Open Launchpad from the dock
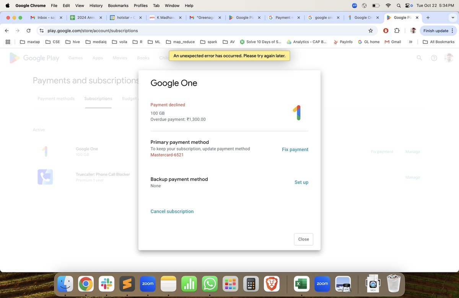The image size is (459, 298). tap(230, 284)
